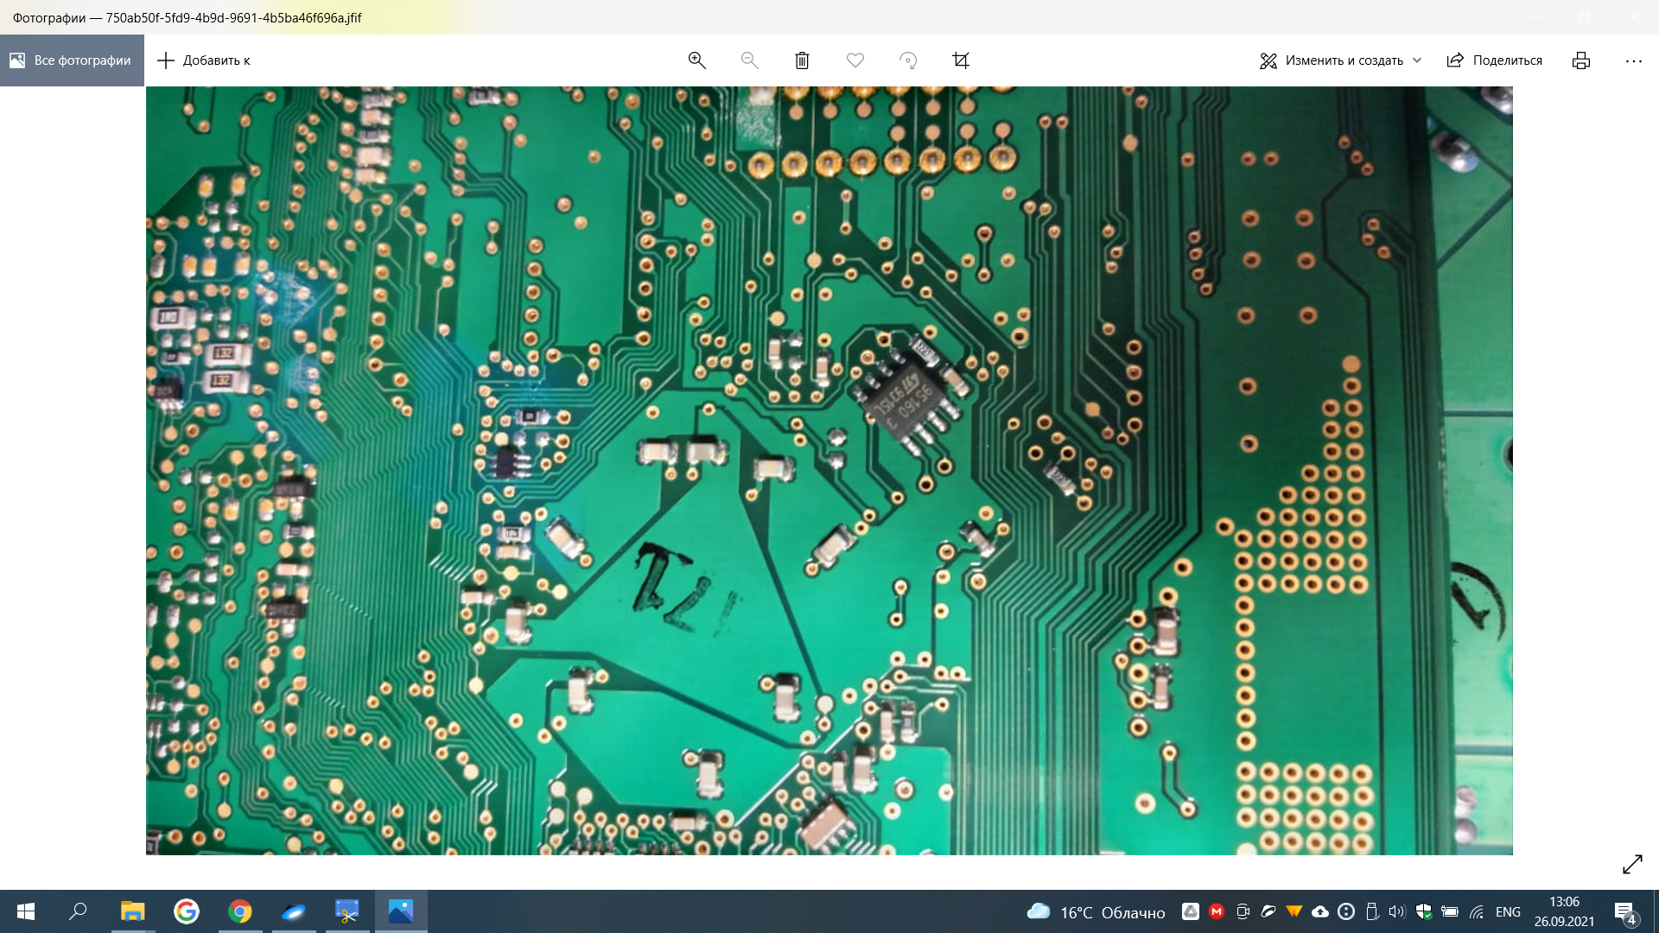Enter fullscreen with the diagonal arrows icon

[1631, 864]
